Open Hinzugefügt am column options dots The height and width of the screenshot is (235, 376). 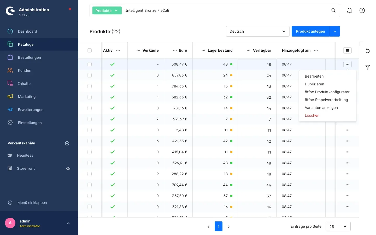coord(316,50)
